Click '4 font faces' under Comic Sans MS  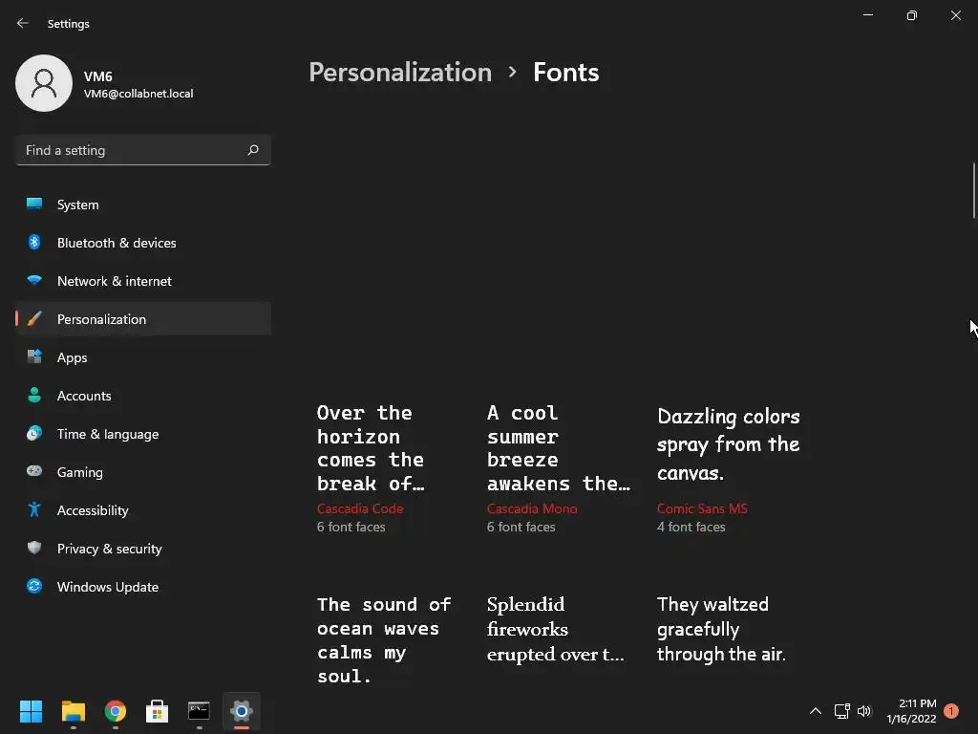click(691, 527)
